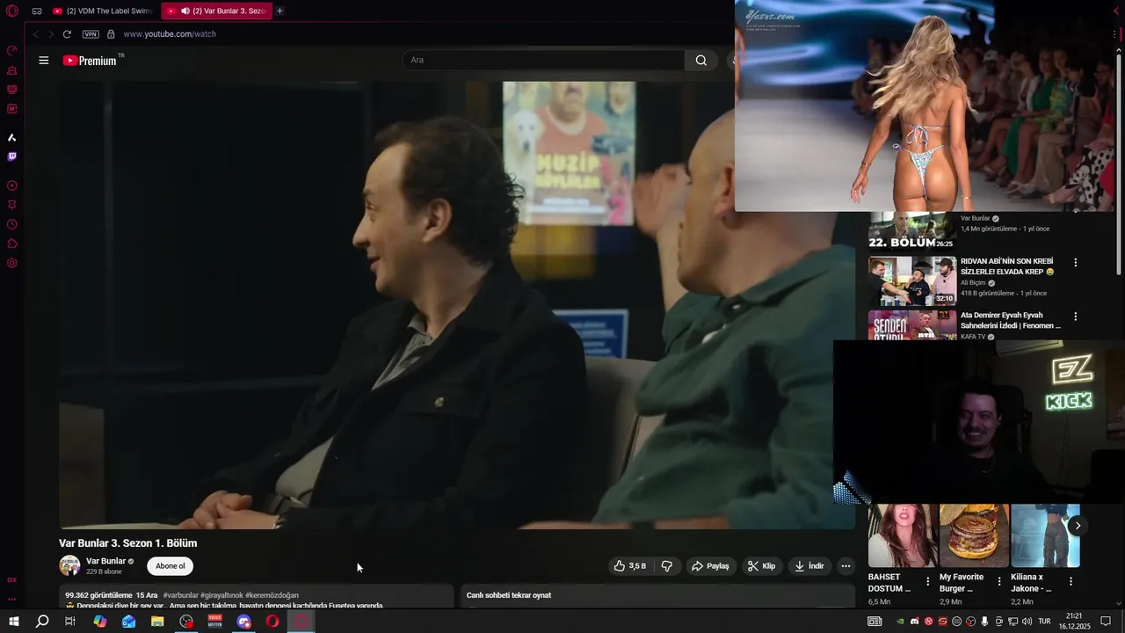Open the Player icon in sidebar
Viewport: 1125px width, 633px height.
coord(12,186)
